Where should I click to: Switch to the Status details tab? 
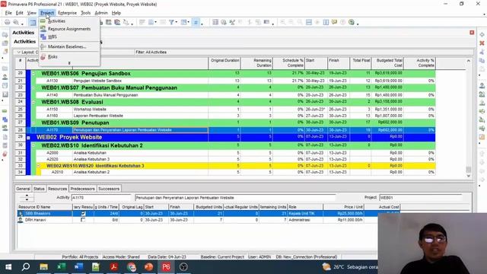tap(39, 189)
